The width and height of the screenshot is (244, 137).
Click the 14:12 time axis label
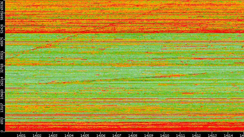pyautogui.click(x=196, y=135)
